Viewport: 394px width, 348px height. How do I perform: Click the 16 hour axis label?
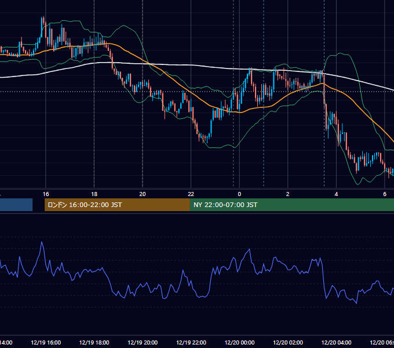click(x=46, y=194)
